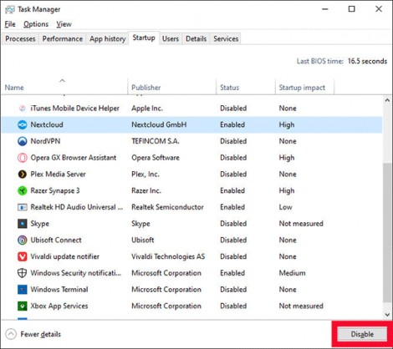Click the Nextcloud app icon
393x349 pixels.
click(x=23, y=124)
